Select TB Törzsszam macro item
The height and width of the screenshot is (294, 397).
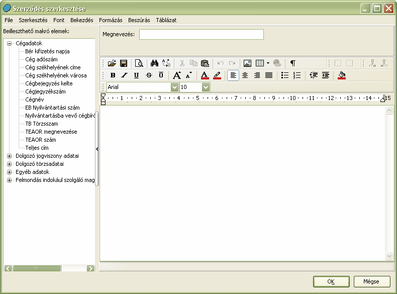42,124
